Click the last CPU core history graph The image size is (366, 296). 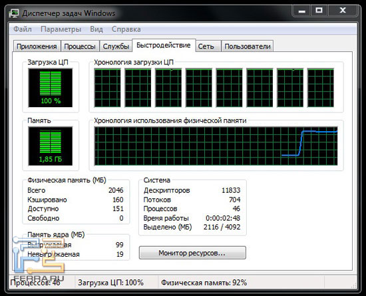click(321, 88)
